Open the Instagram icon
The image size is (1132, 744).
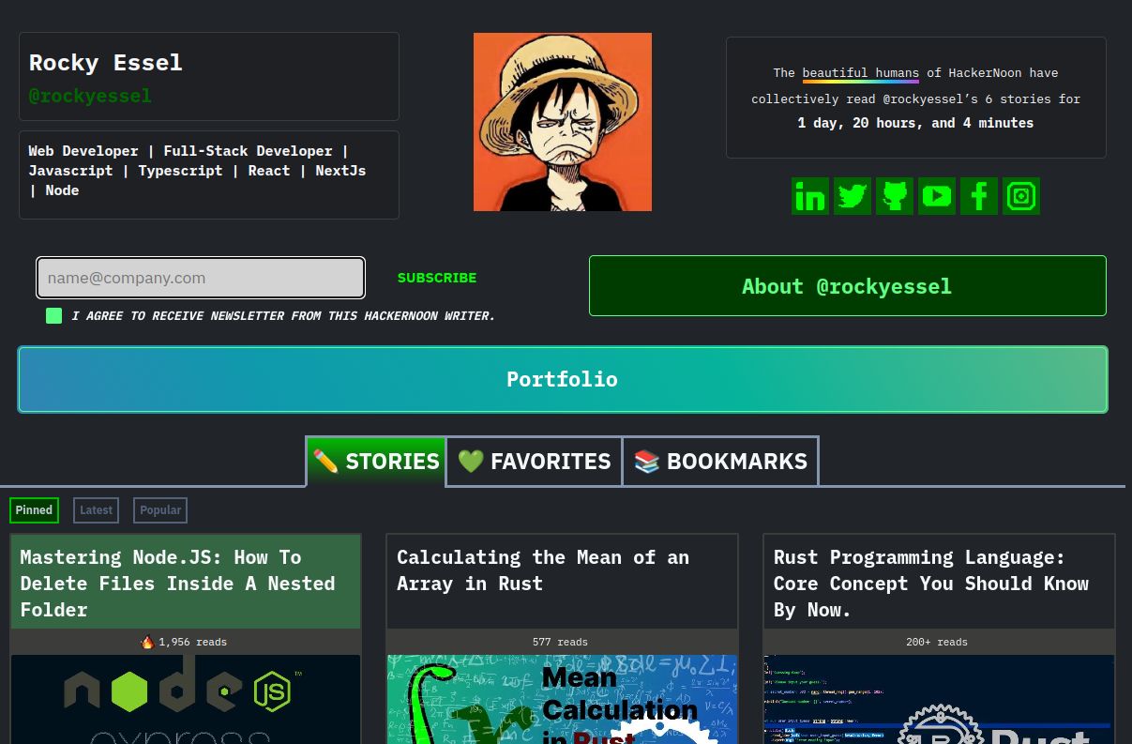[1020, 196]
